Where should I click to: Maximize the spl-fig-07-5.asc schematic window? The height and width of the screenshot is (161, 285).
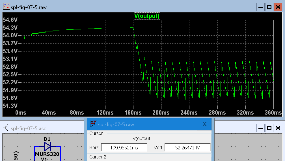(x=269, y=128)
